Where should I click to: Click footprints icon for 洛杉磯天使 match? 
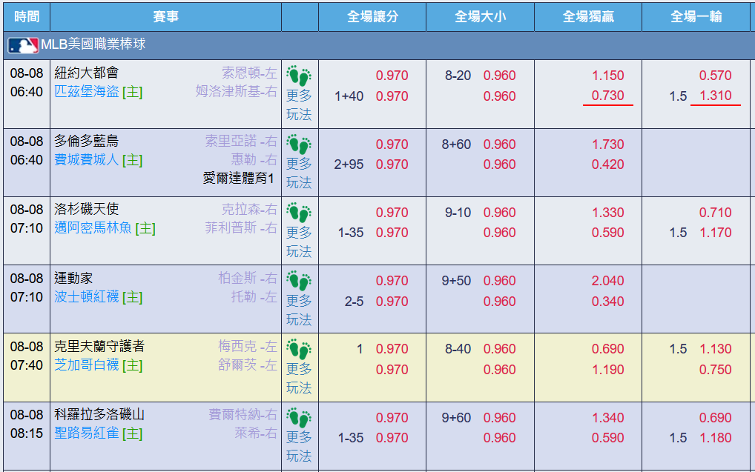coord(299,213)
